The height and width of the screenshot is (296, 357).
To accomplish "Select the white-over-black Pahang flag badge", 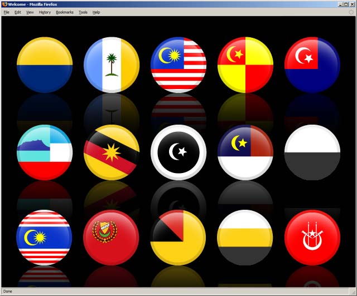I will click(312, 152).
